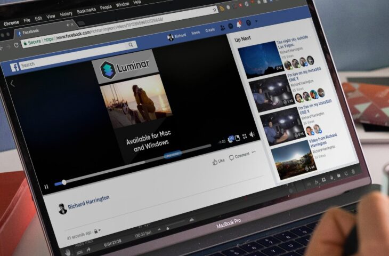Click the search magnifier in Facebook search

click(131, 45)
